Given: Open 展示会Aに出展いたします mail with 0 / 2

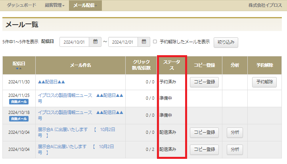Looking at the screenshot, I should (x=76, y=149).
